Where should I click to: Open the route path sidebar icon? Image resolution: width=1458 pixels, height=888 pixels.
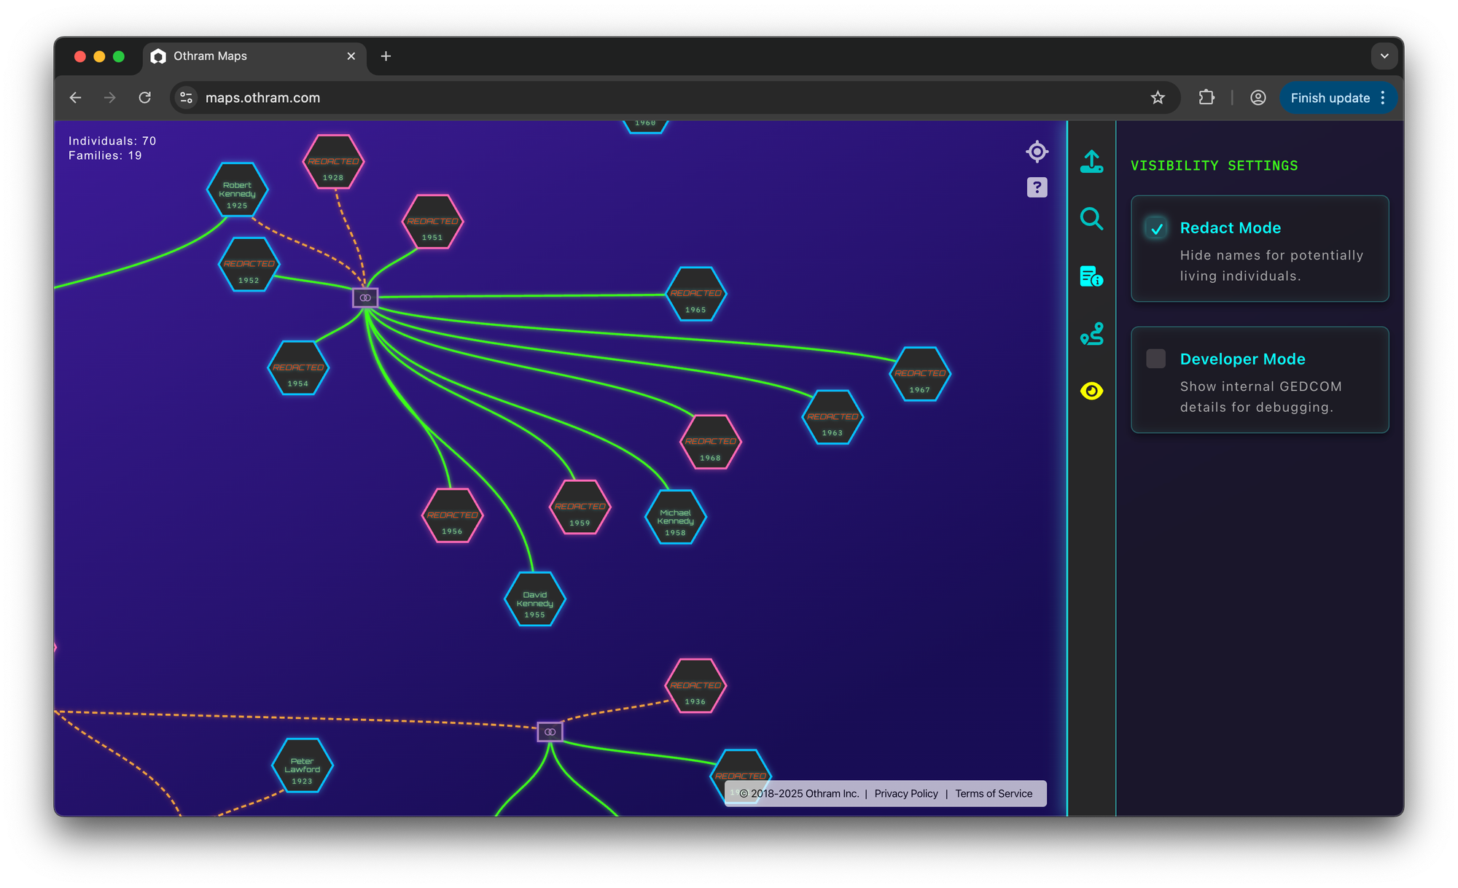[x=1091, y=334]
